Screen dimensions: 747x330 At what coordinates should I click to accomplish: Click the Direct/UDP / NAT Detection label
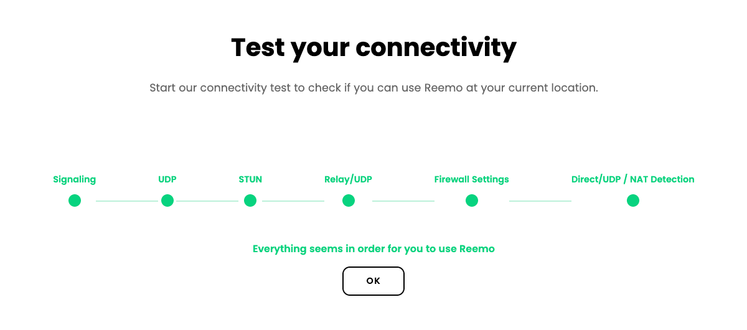pyautogui.click(x=632, y=179)
